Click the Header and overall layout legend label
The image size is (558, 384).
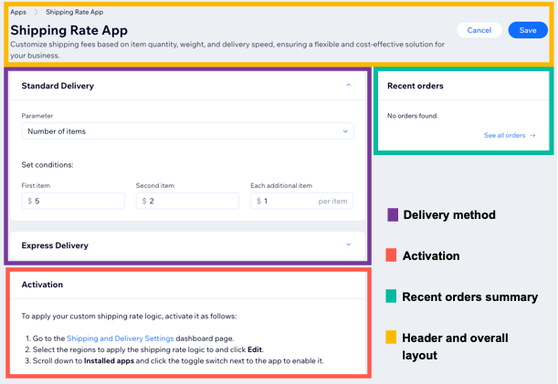tap(455, 347)
